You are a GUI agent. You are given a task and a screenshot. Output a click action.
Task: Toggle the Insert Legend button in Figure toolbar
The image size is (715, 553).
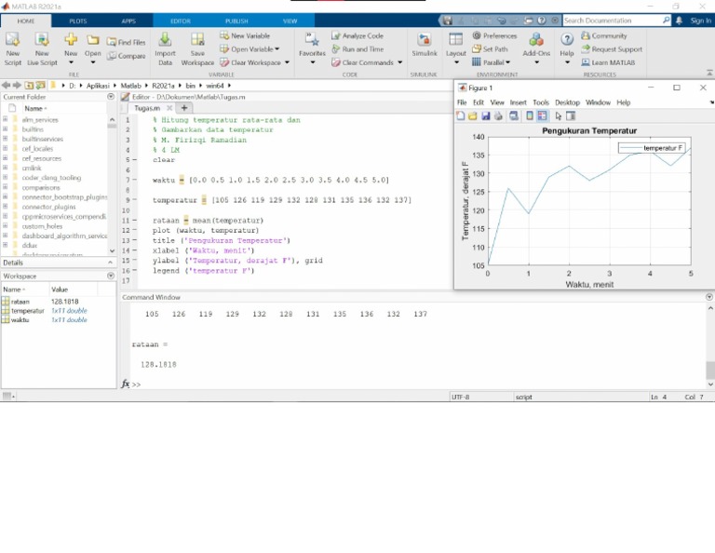tap(542, 116)
